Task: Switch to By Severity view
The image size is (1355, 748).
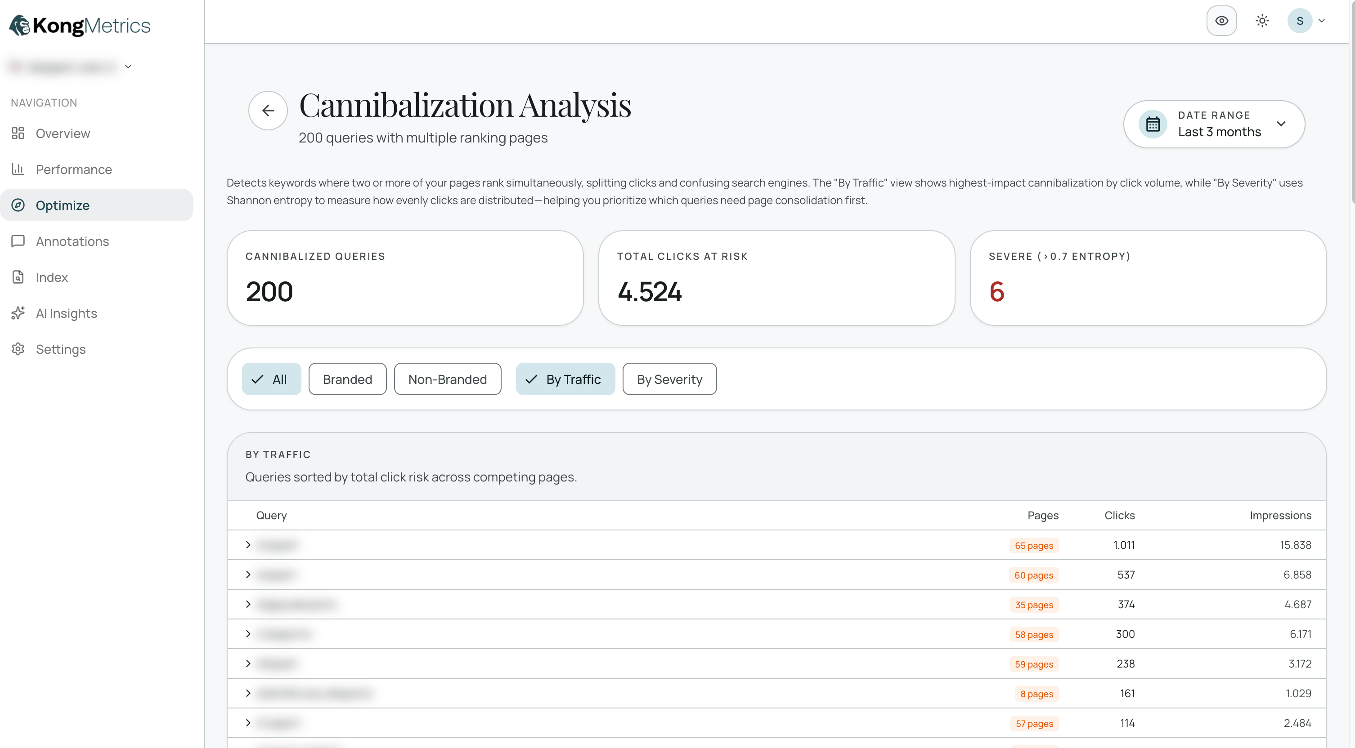Action: point(669,379)
